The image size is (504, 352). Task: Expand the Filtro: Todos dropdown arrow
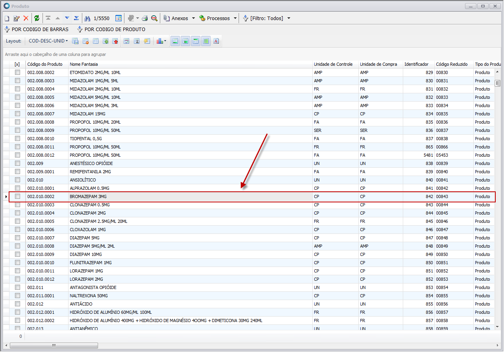point(289,18)
